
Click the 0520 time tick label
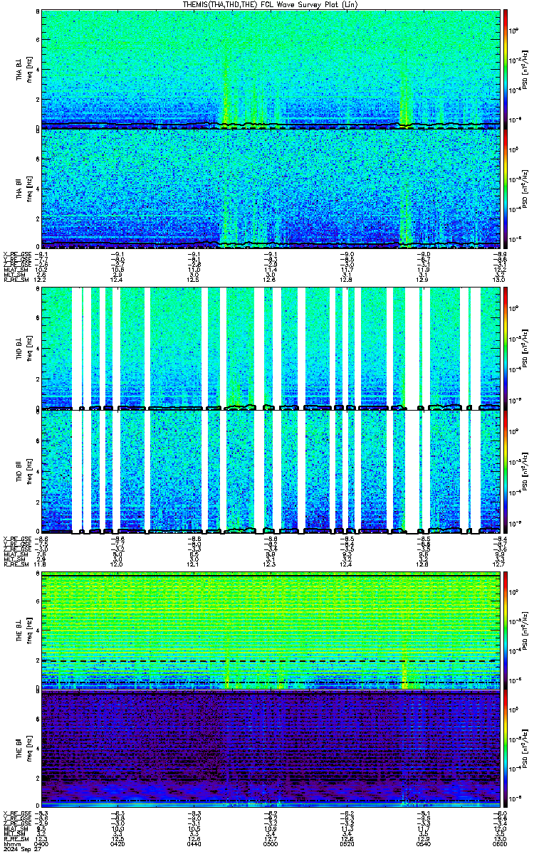click(x=347, y=844)
